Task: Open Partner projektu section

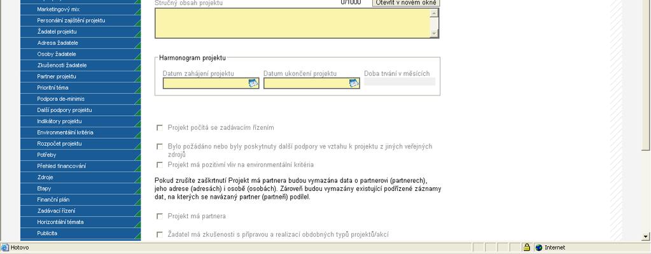Action: (x=81, y=76)
